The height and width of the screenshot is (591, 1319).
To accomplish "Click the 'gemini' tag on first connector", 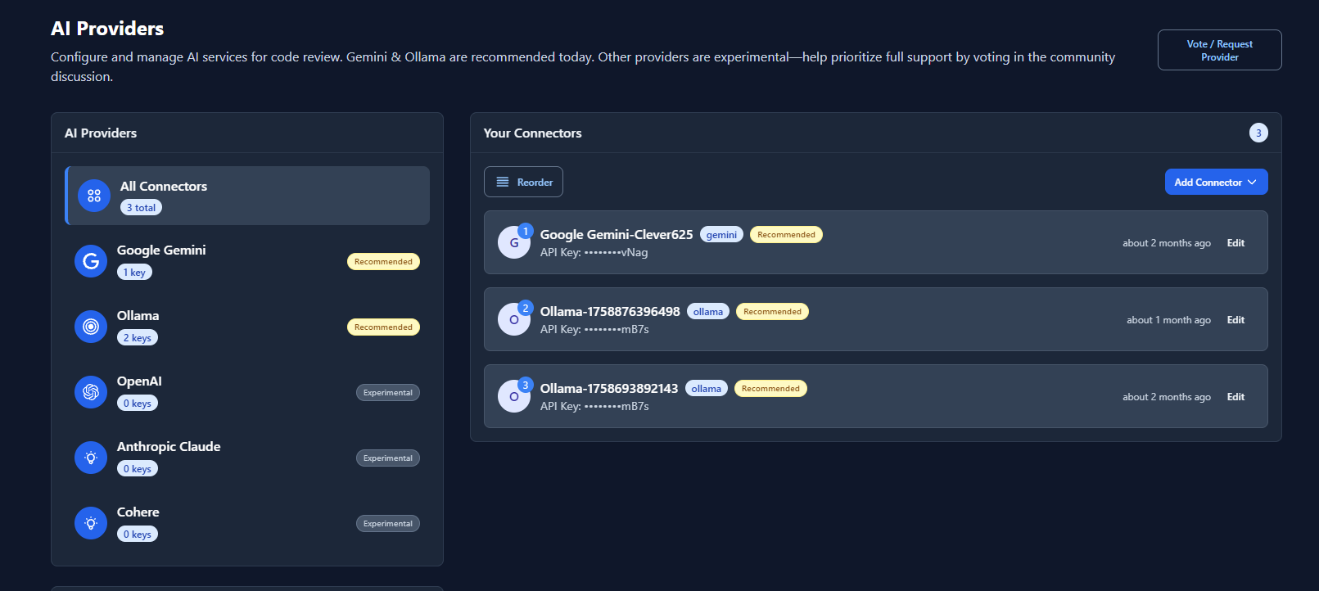I will [x=721, y=235].
